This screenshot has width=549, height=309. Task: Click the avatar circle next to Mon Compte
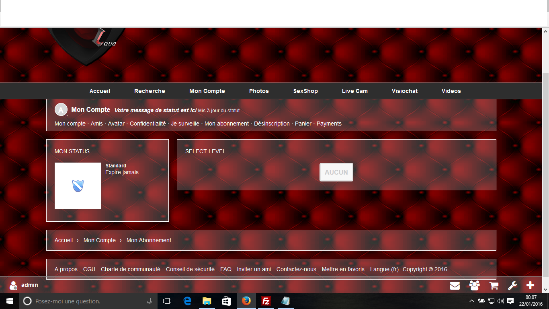click(61, 109)
